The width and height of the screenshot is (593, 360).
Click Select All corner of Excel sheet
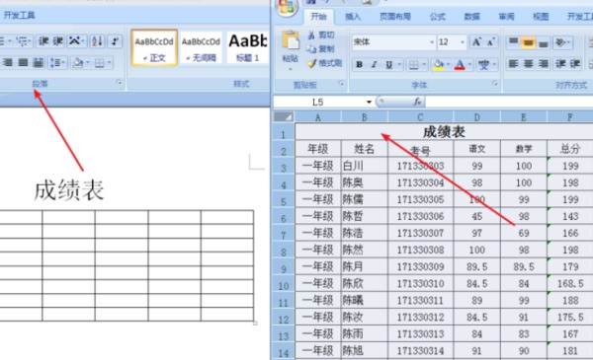pyautogui.click(x=284, y=117)
